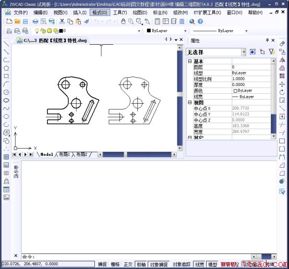Select the Pan hand tool

(x=123, y=21)
